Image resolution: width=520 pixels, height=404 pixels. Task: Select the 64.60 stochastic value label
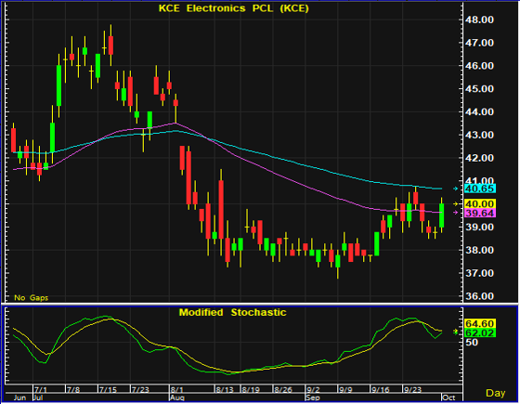480,323
